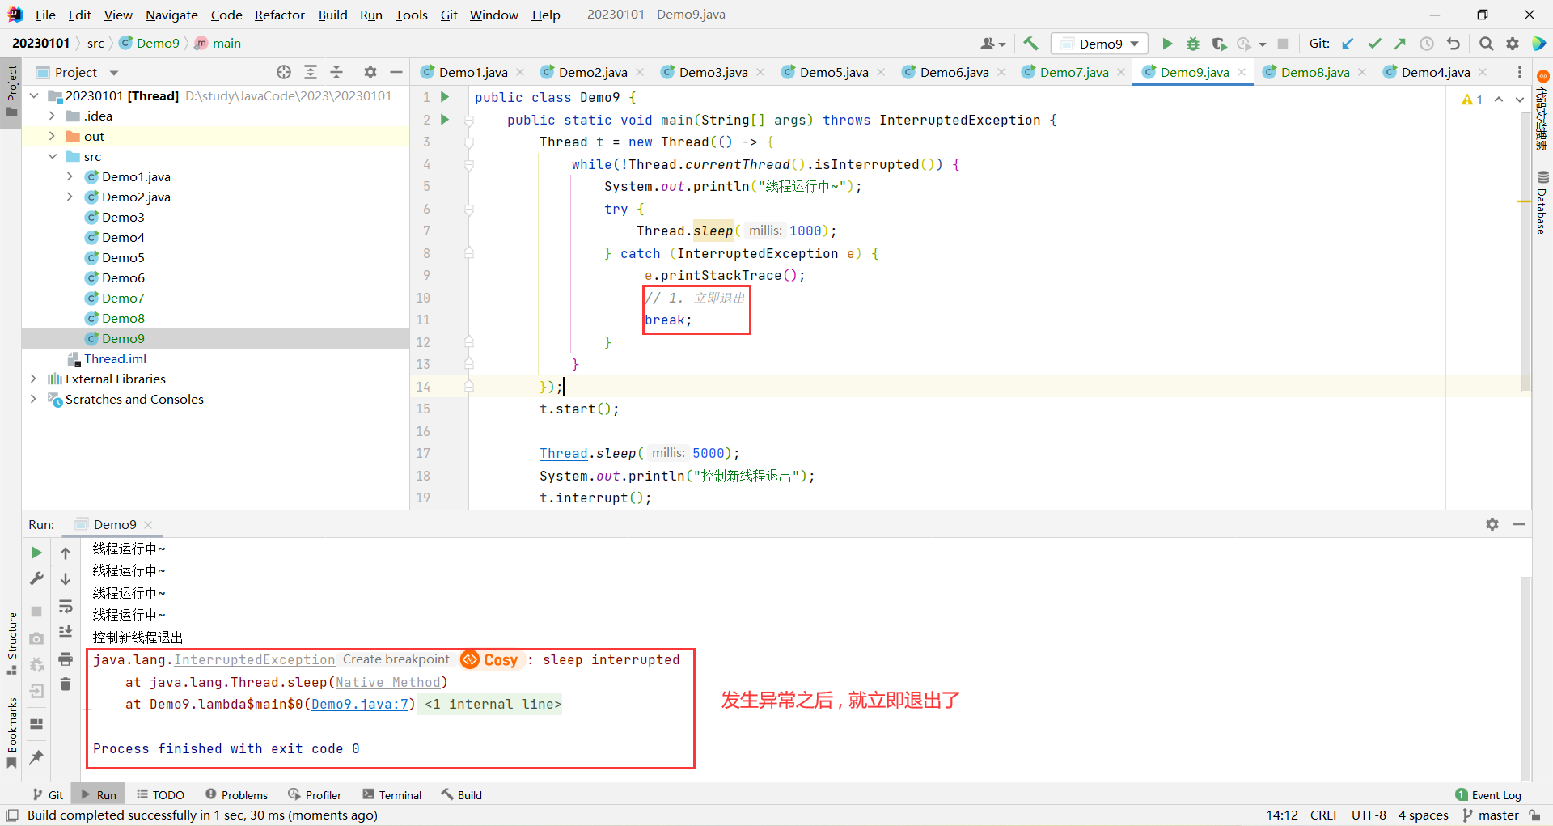Viewport: 1553px width, 826px height.
Task: Push commits with Git push arrow
Action: [x=1400, y=44]
